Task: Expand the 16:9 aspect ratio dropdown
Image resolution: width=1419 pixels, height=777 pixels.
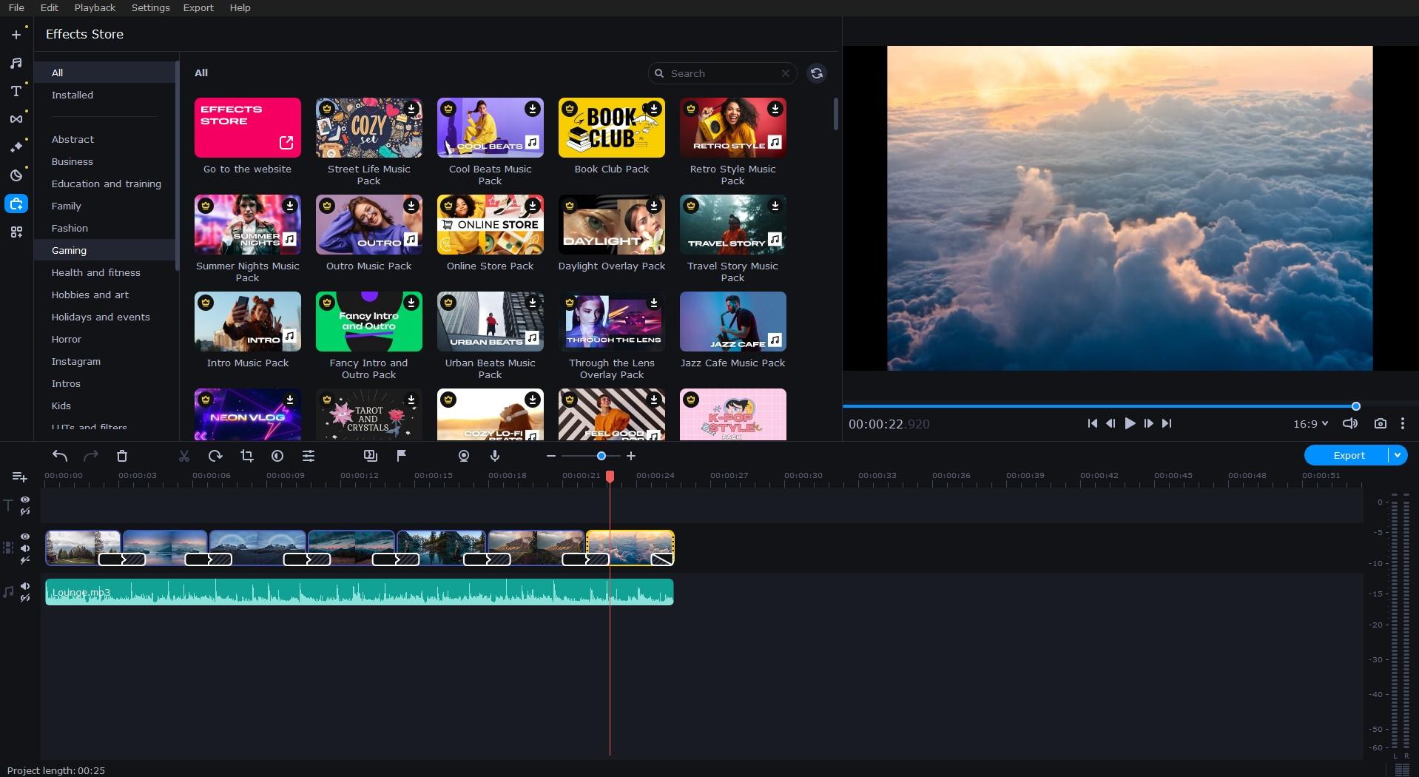Action: coord(1310,424)
